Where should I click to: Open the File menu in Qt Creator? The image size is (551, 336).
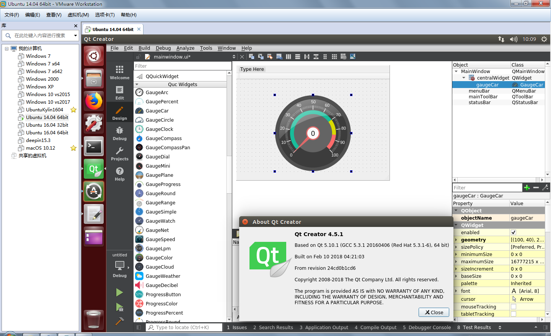[114, 48]
